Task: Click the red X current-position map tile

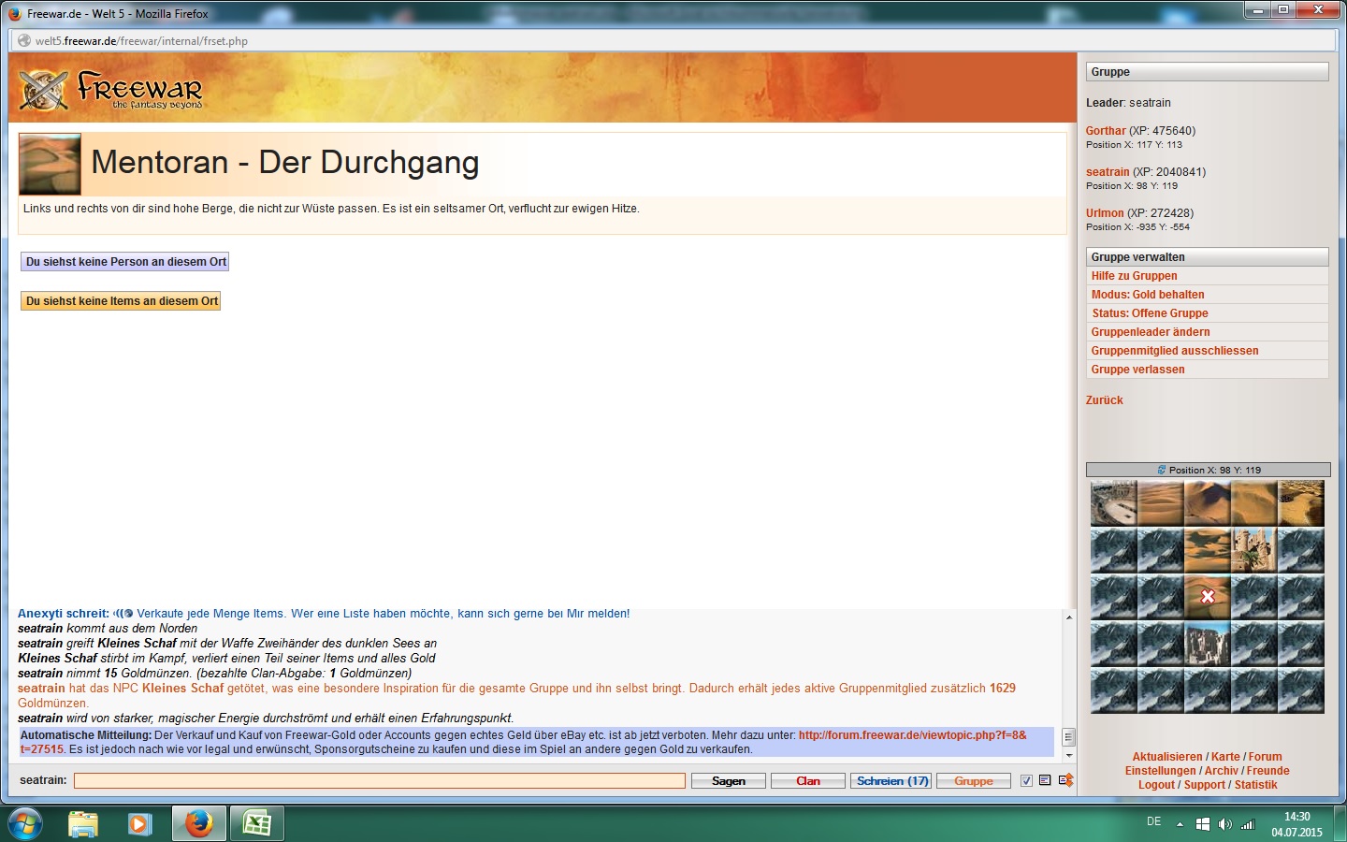Action: [x=1207, y=597]
